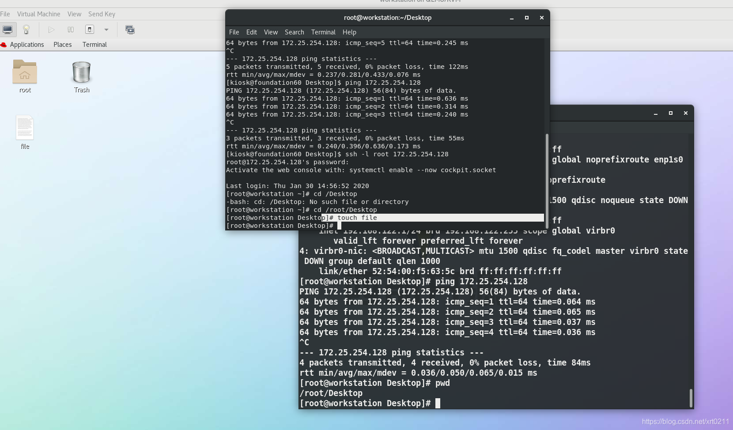Image resolution: width=733 pixels, height=430 pixels.
Task: Close the root@workstation:~/Desktop terminal window
Action: [541, 18]
